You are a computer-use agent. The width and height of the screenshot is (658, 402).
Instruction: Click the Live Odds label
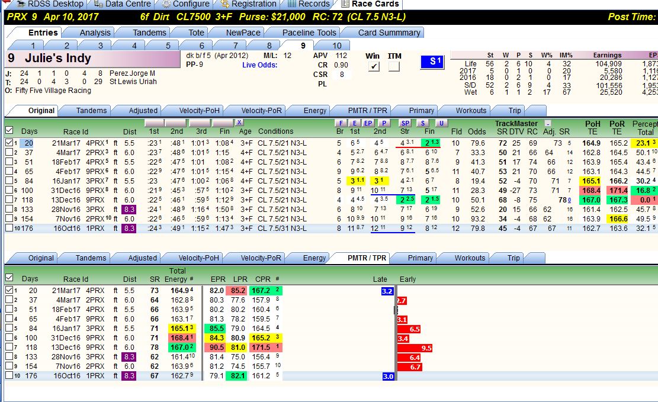(259, 65)
